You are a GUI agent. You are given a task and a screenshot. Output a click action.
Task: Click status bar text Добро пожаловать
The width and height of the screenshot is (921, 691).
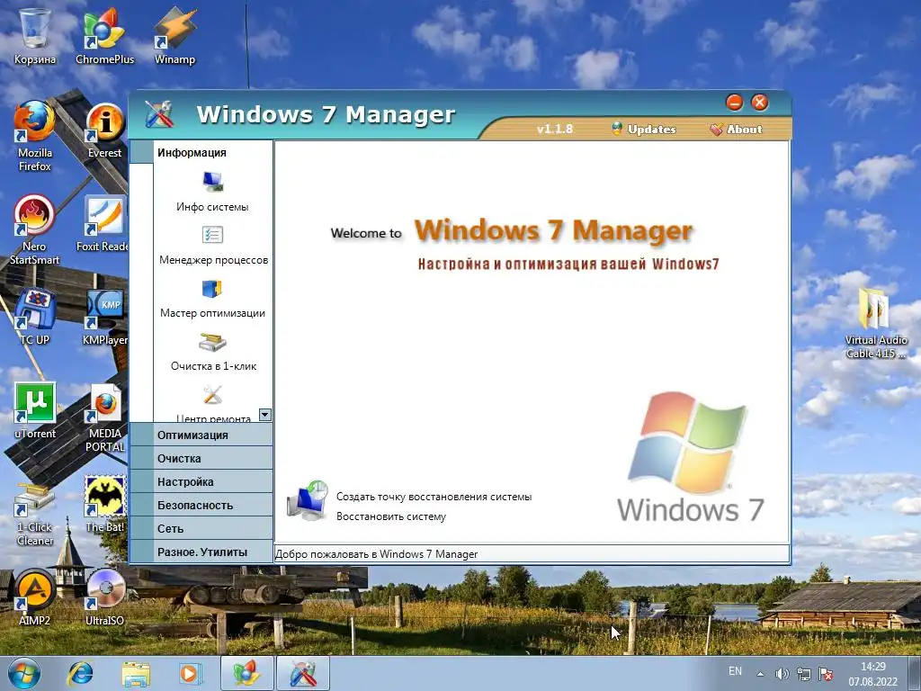click(x=376, y=554)
